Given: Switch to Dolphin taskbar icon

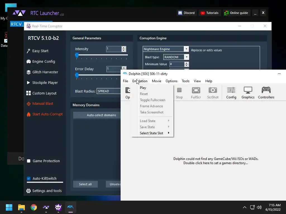Looking at the screenshot, I should (x=71, y=207).
